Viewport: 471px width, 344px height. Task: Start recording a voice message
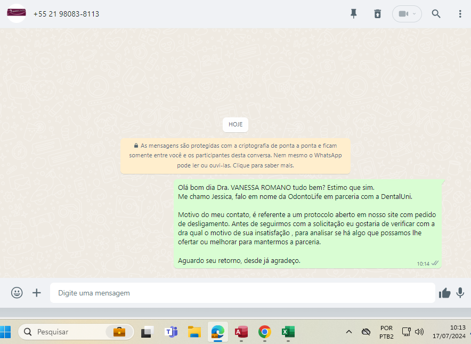pyautogui.click(x=460, y=293)
